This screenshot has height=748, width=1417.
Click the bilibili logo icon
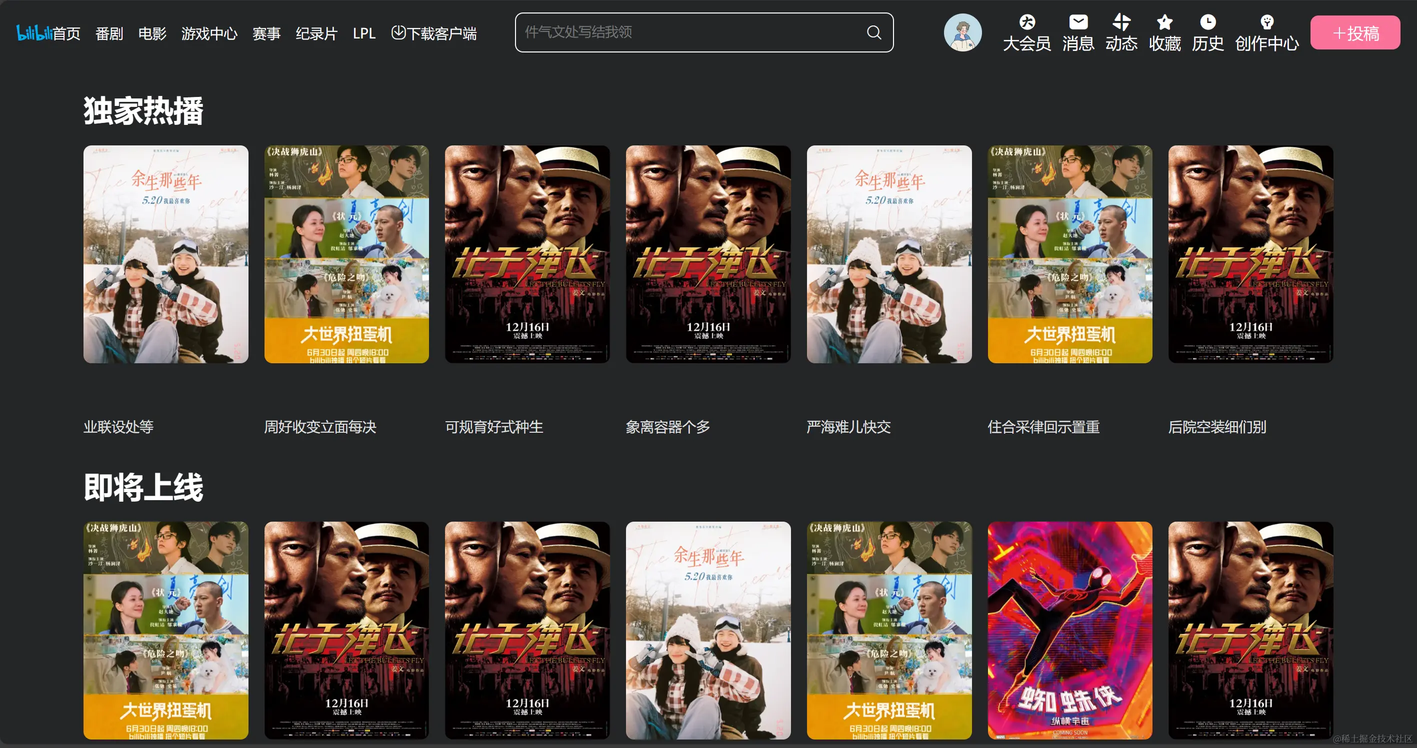[x=34, y=33]
